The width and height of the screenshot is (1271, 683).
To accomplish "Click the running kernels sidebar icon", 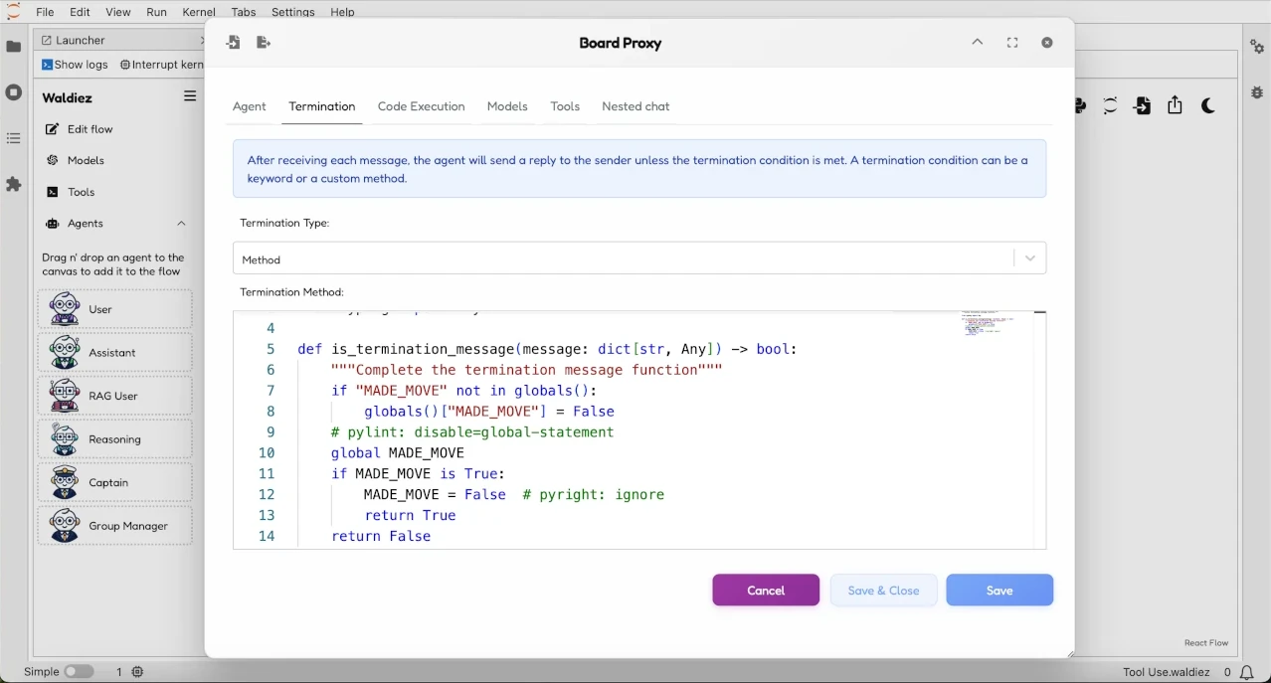I will coord(13,93).
